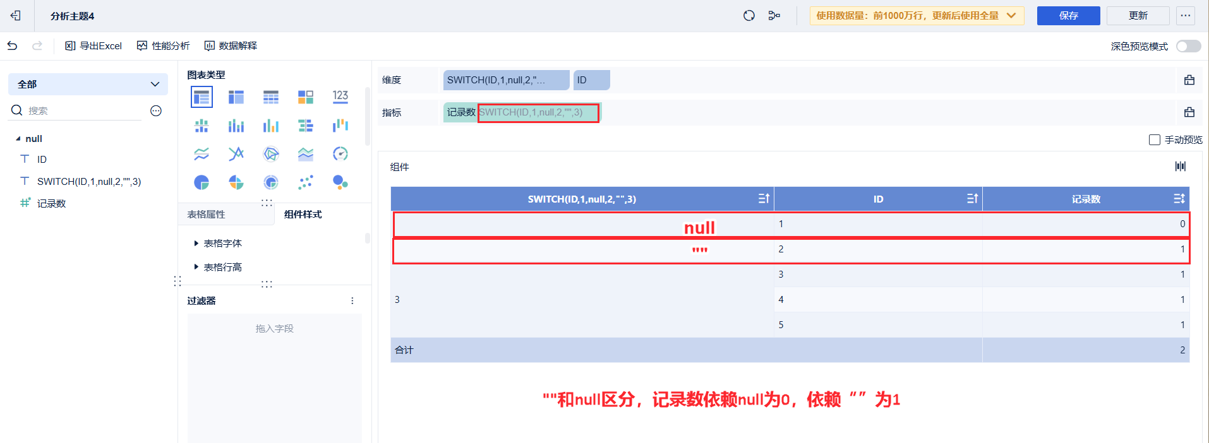Select the pie chart type

coord(201,182)
